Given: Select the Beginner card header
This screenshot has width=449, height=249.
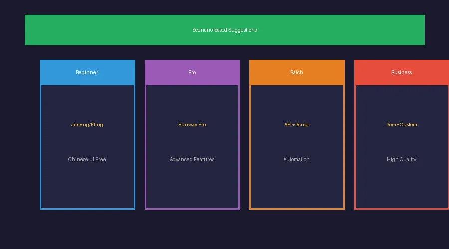Looking at the screenshot, I should coord(87,72).
